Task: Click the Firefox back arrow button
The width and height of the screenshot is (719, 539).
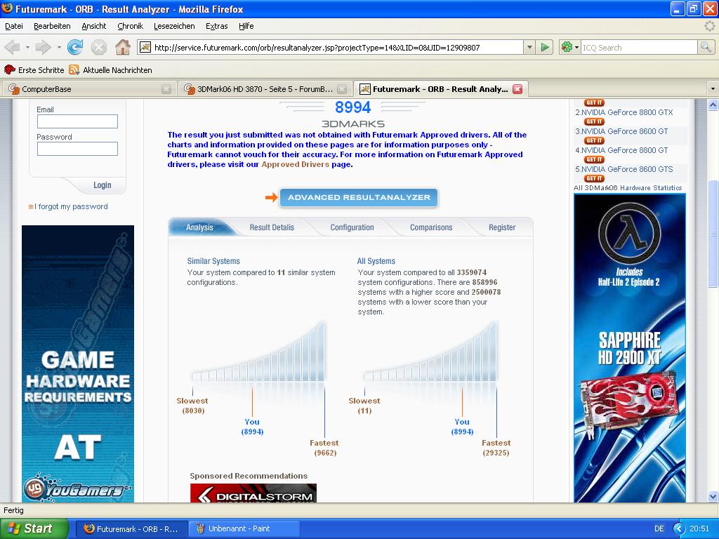Action: pyautogui.click(x=12, y=47)
